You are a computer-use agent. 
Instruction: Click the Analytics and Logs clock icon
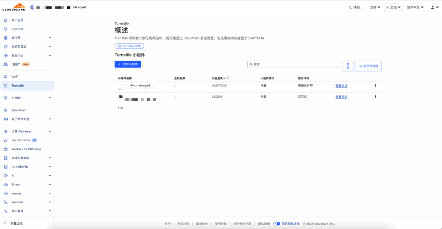(6, 46)
